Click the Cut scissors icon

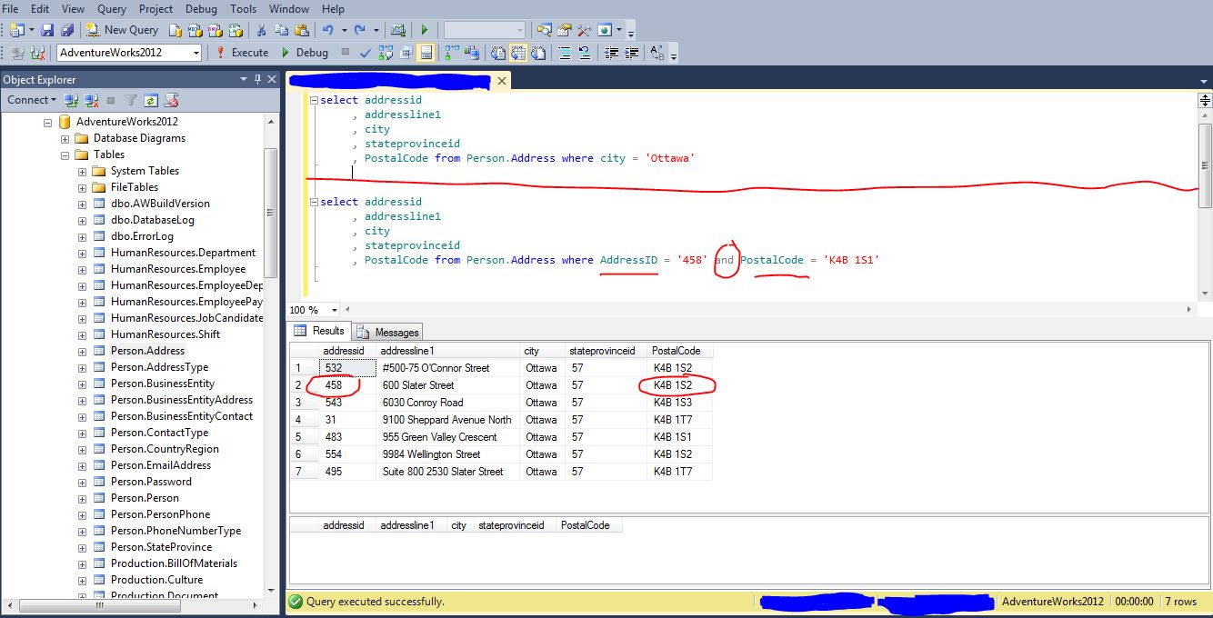coord(262,30)
